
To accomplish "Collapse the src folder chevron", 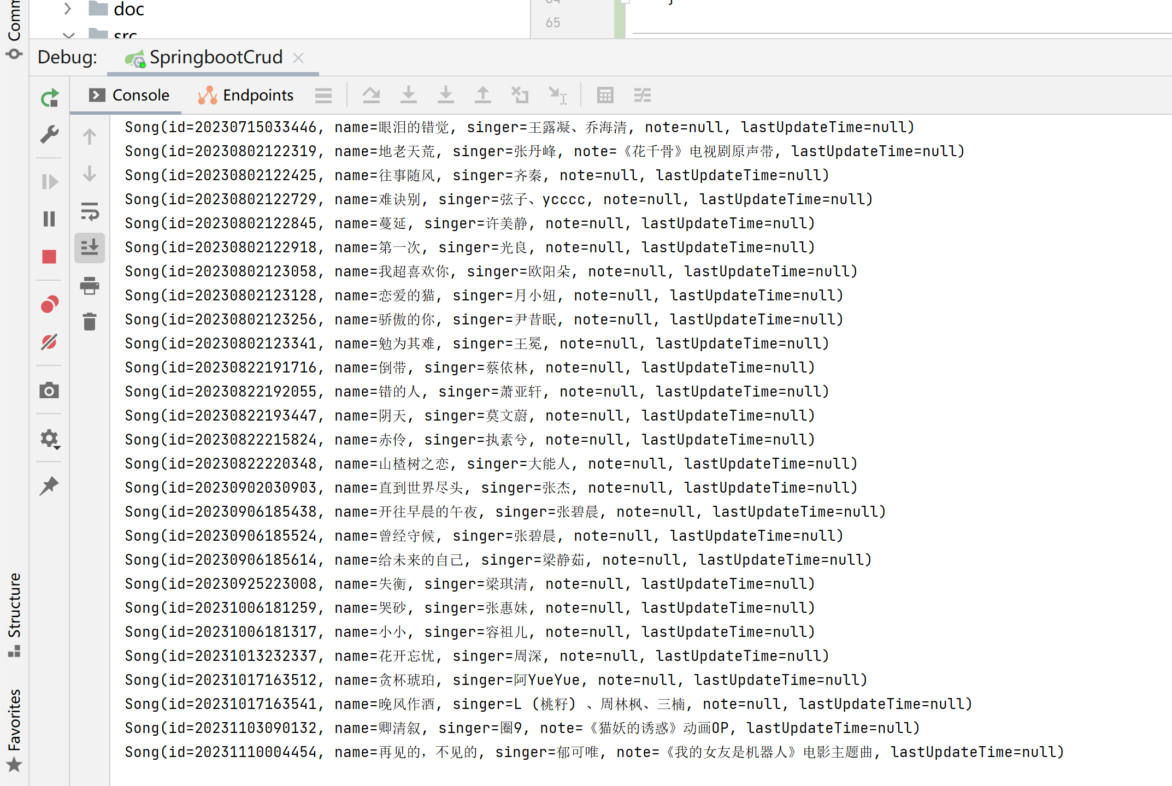I will point(68,35).
